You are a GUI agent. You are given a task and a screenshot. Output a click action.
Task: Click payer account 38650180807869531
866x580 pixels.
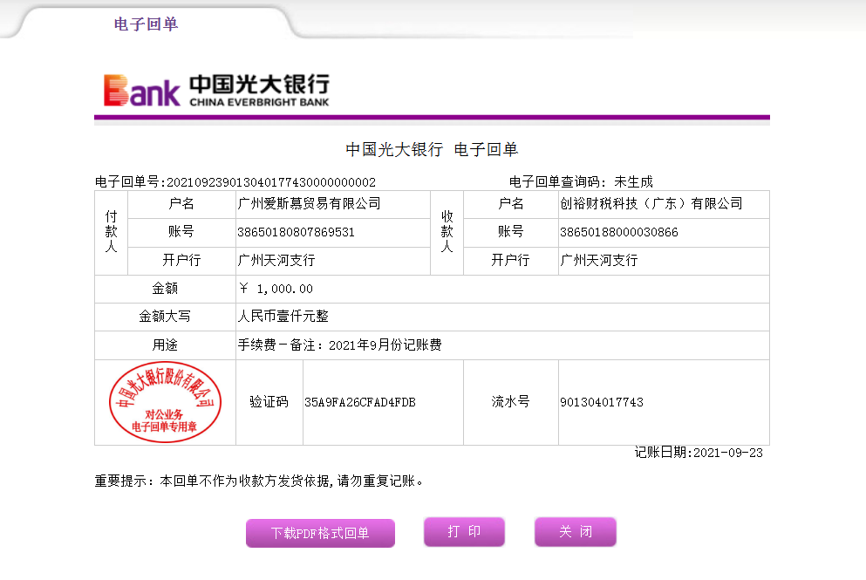tap(296, 233)
